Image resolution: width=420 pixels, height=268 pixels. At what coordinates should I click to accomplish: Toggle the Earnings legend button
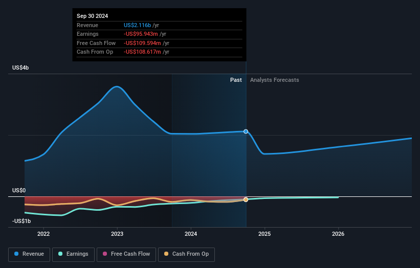click(73, 254)
